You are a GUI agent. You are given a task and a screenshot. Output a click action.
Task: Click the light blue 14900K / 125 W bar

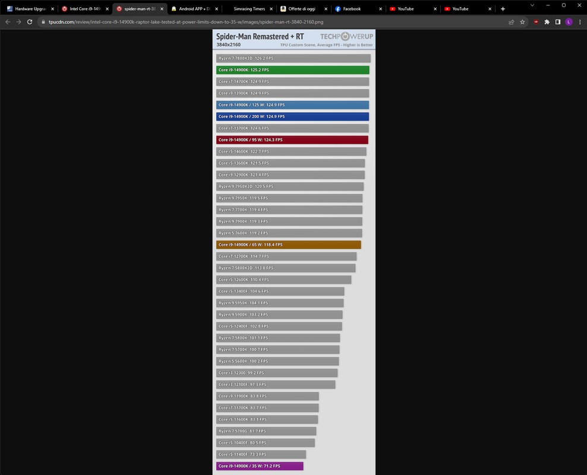tap(292, 104)
